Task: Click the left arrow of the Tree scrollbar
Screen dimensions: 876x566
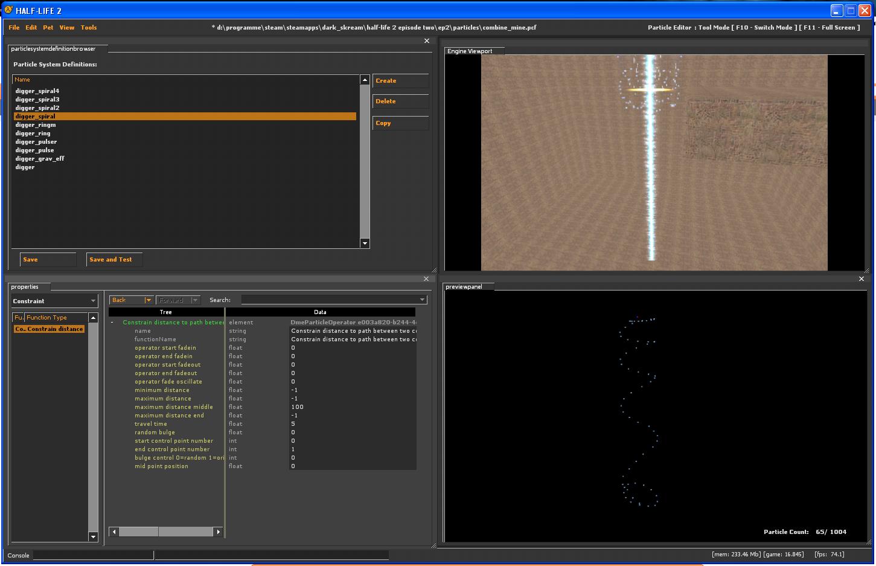Action: tap(113, 532)
